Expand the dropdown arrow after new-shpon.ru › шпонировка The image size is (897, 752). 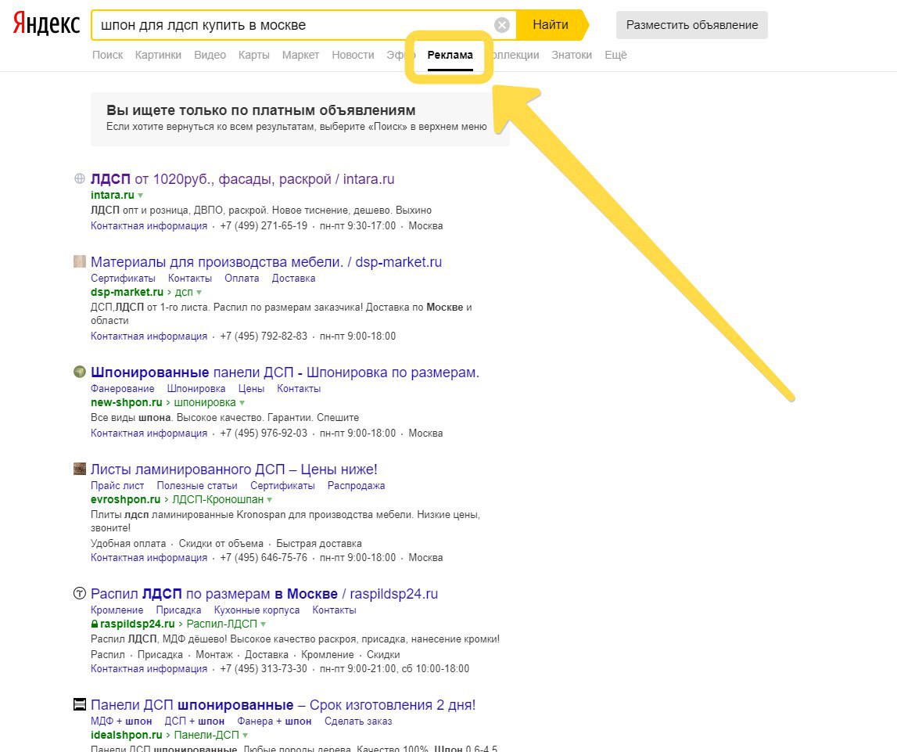tap(242, 403)
